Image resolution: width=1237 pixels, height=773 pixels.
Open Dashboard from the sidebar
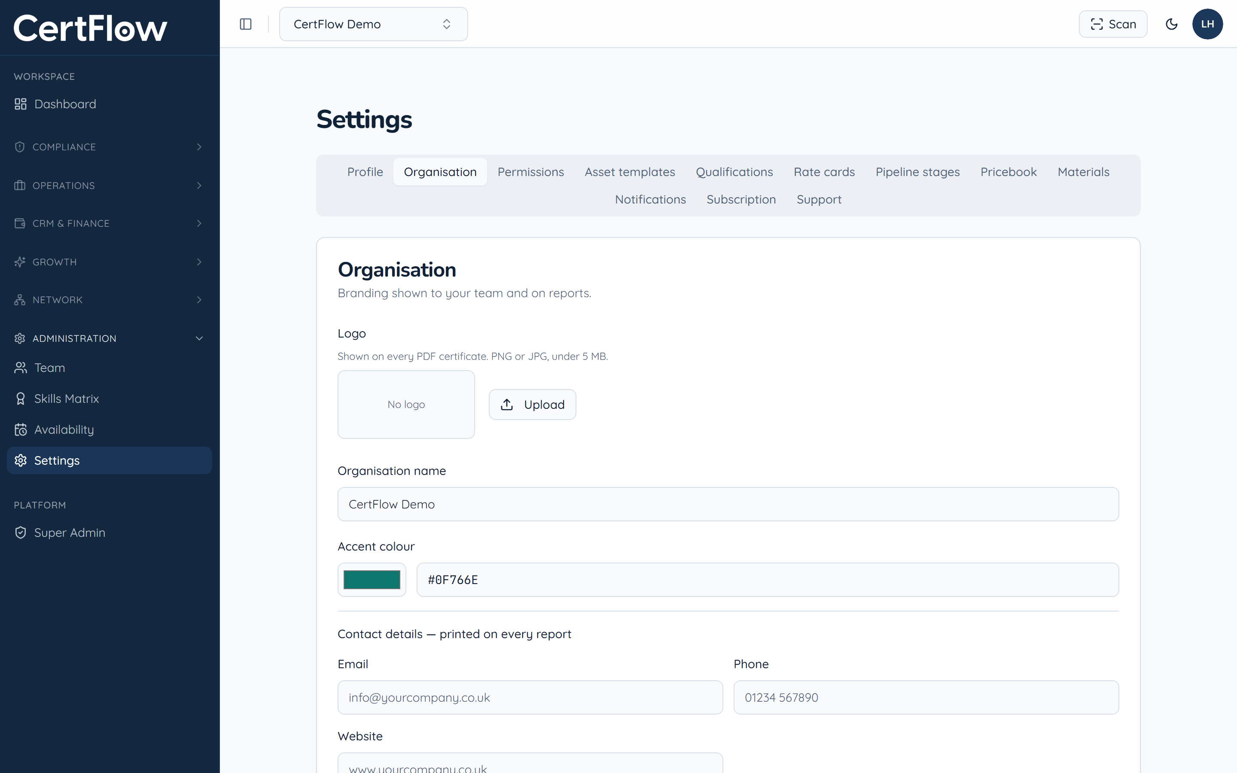click(110, 104)
